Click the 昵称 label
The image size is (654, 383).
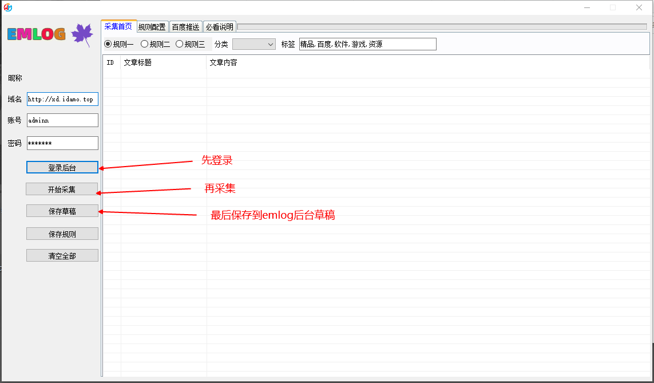coord(15,78)
